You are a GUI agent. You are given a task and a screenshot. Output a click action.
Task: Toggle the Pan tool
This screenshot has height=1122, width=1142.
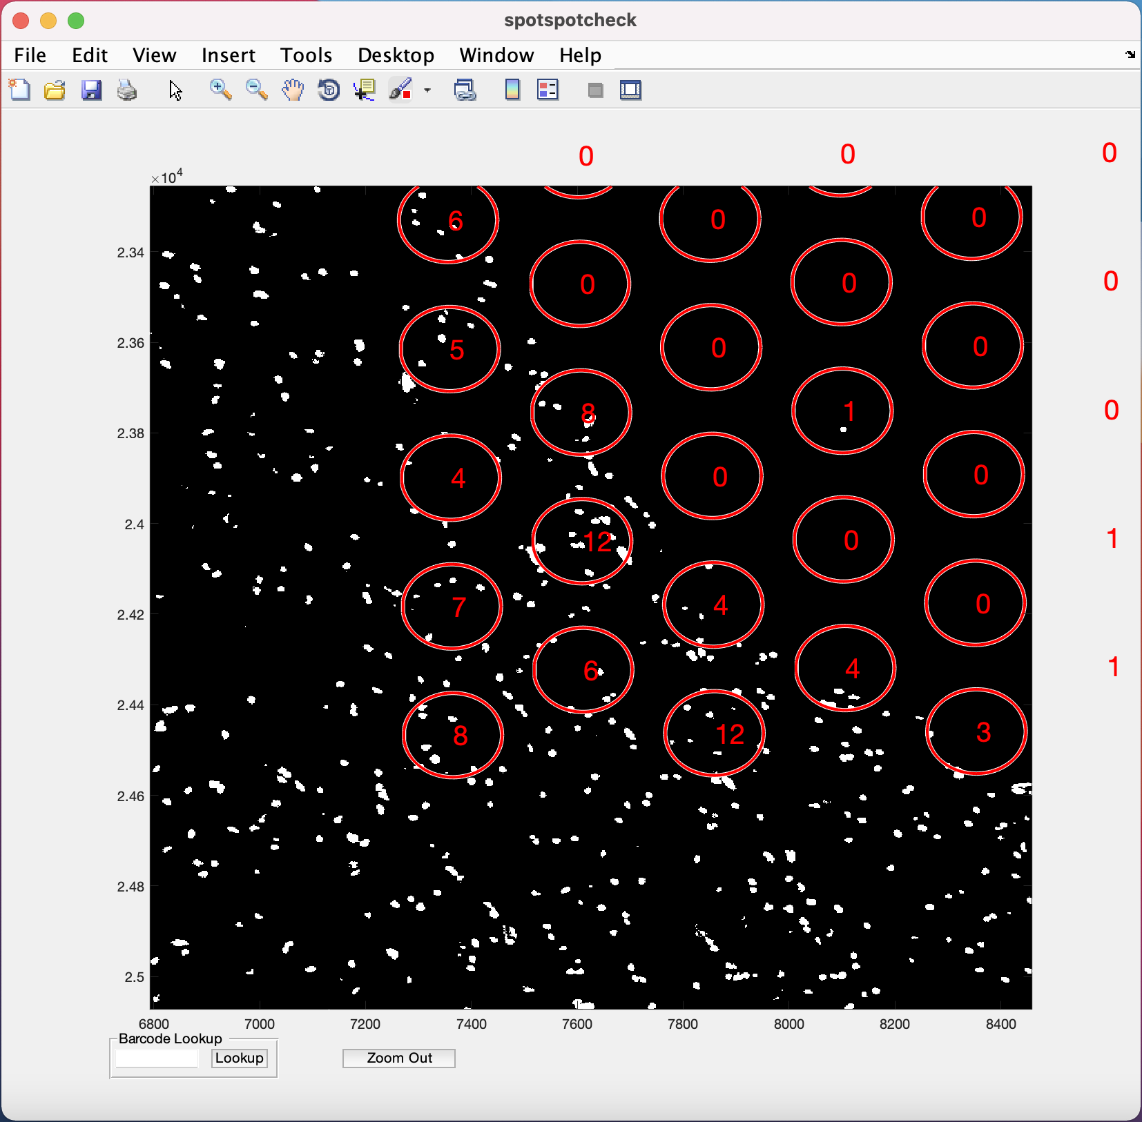click(x=292, y=90)
